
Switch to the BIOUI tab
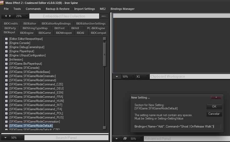[75, 28]
